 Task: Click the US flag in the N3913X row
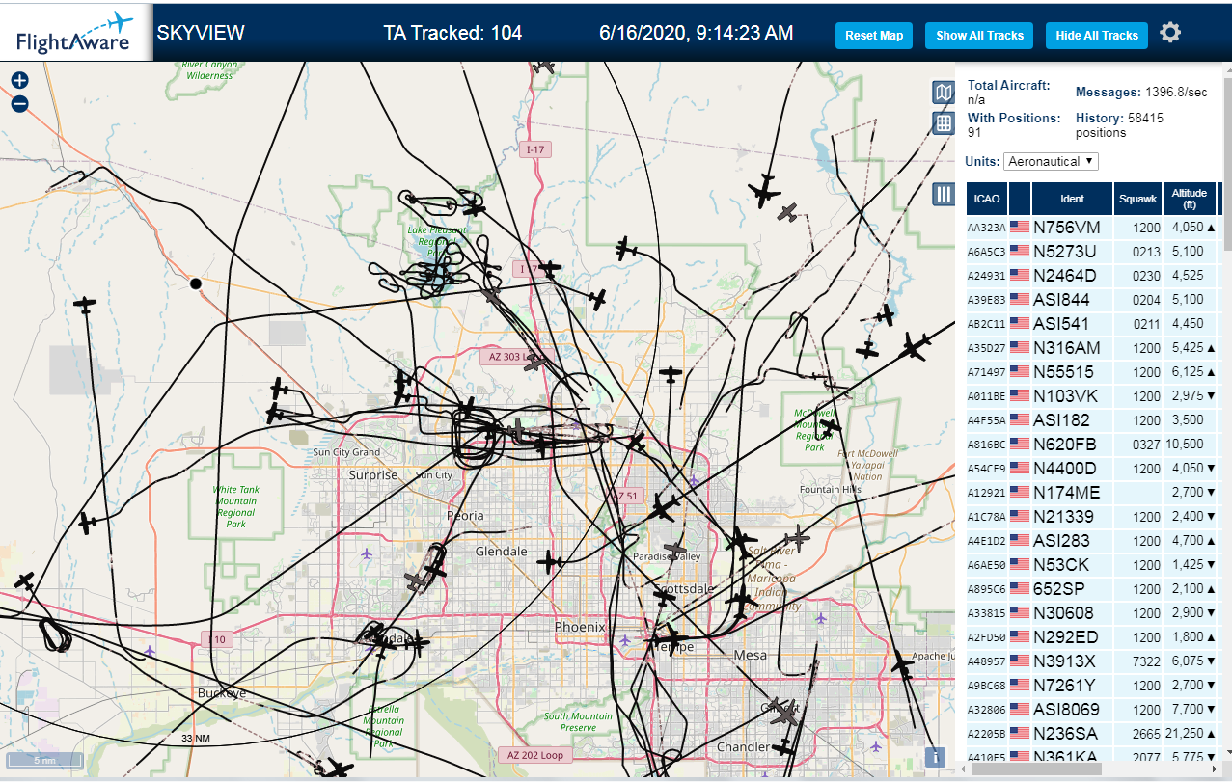1020,661
